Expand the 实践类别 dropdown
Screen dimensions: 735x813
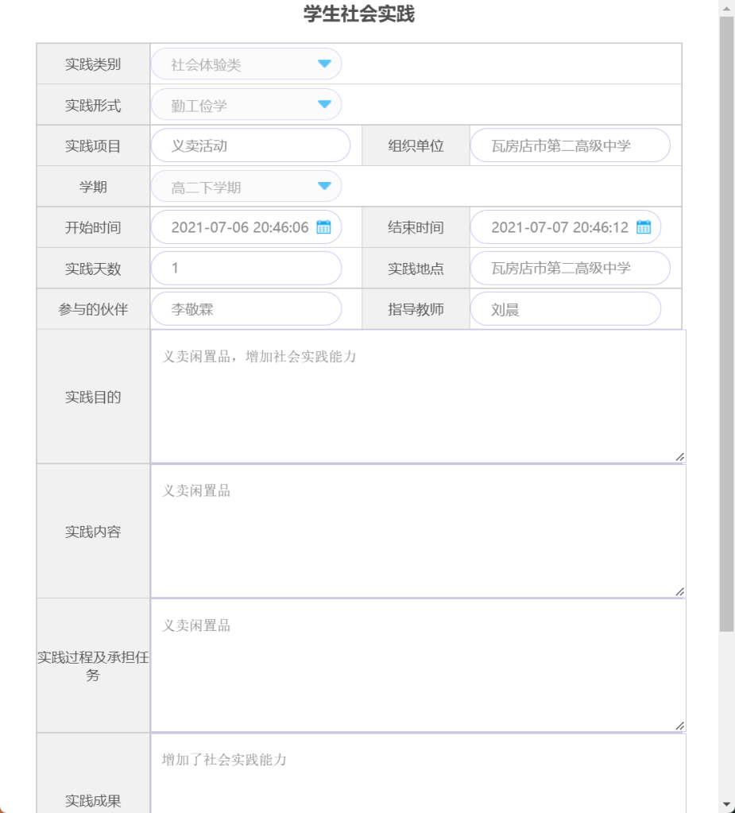[324, 64]
